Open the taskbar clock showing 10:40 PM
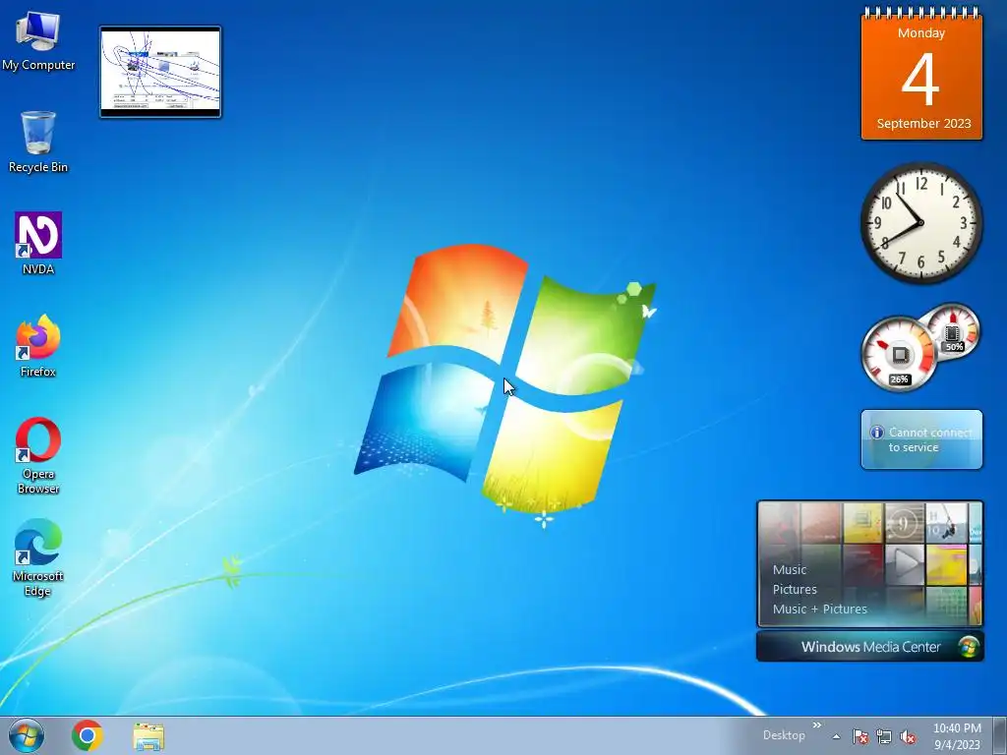This screenshot has height=755, width=1007. tap(957, 736)
